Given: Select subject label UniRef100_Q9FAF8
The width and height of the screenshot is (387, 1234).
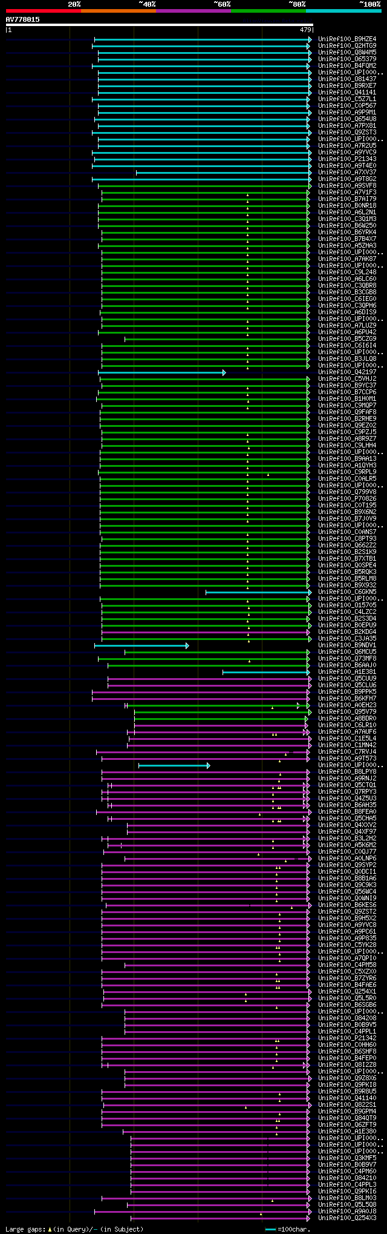Looking at the screenshot, I should click(x=347, y=412).
